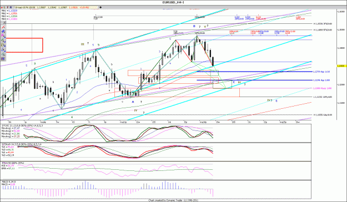
Task: Select the magenta price projection tool
Action: pyautogui.click(x=3, y=36)
